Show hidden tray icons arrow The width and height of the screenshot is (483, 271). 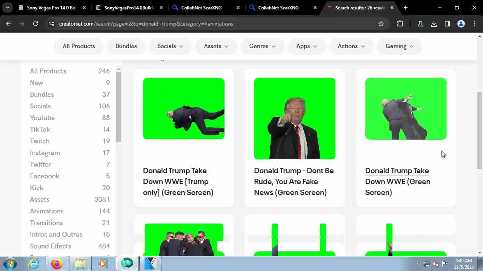417,264
